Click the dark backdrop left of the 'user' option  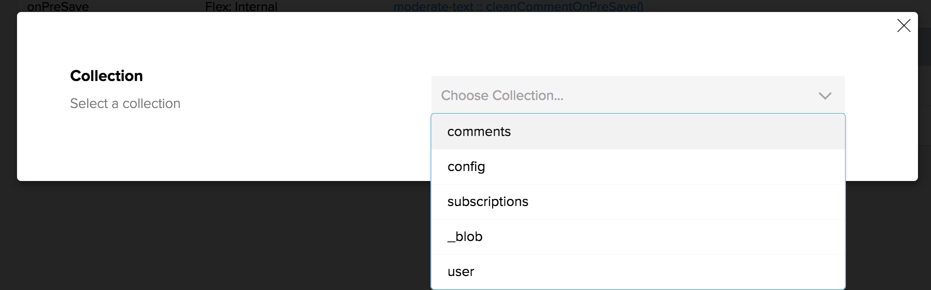click(300, 272)
